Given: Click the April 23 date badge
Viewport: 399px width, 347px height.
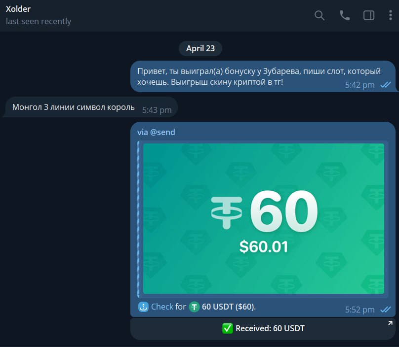Looking at the screenshot, I should [200, 48].
